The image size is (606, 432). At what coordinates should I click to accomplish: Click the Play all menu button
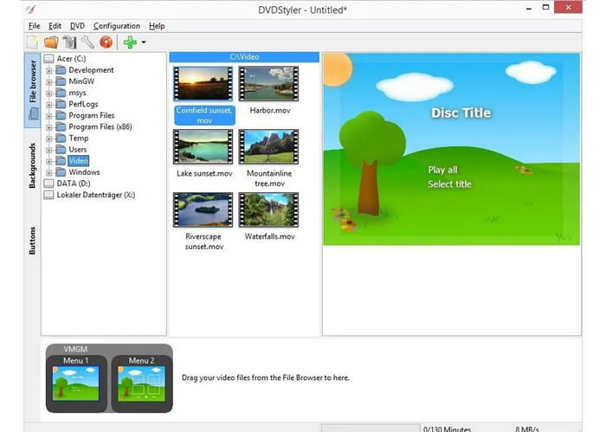point(442,170)
